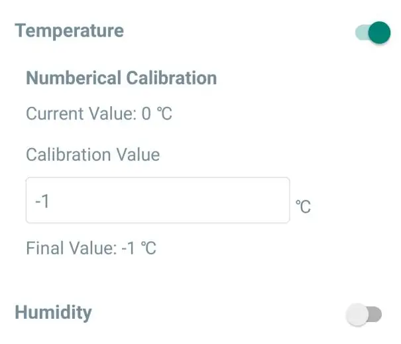Focus the temperature calibration text box
Image resolution: width=401 pixels, height=344 pixels.
pos(157,200)
